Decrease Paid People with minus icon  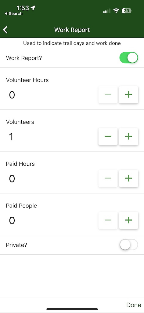108,220
